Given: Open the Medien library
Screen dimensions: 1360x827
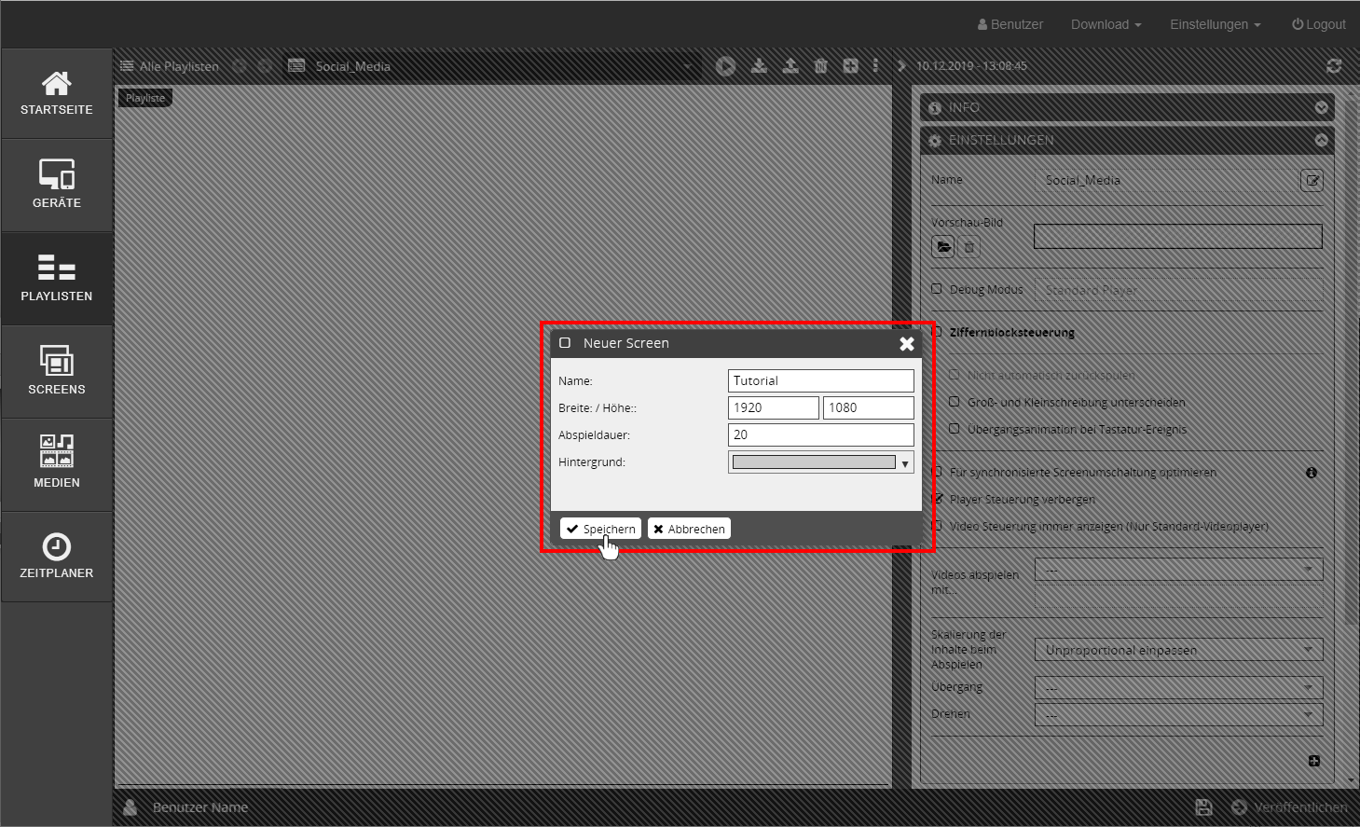Looking at the screenshot, I should (57, 463).
